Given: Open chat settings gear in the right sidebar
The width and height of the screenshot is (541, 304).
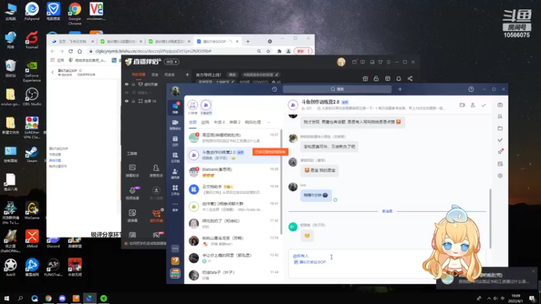Looking at the screenshot, I should click(500, 176).
